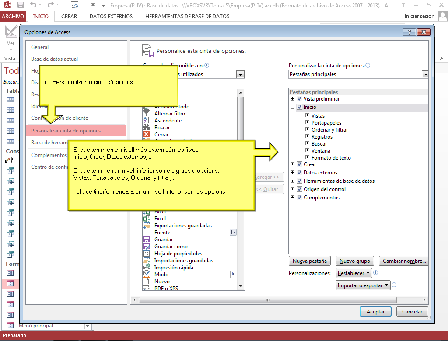Click info icon next to Restablecer
Viewport: 448px width, 341px height.
click(x=376, y=273)
